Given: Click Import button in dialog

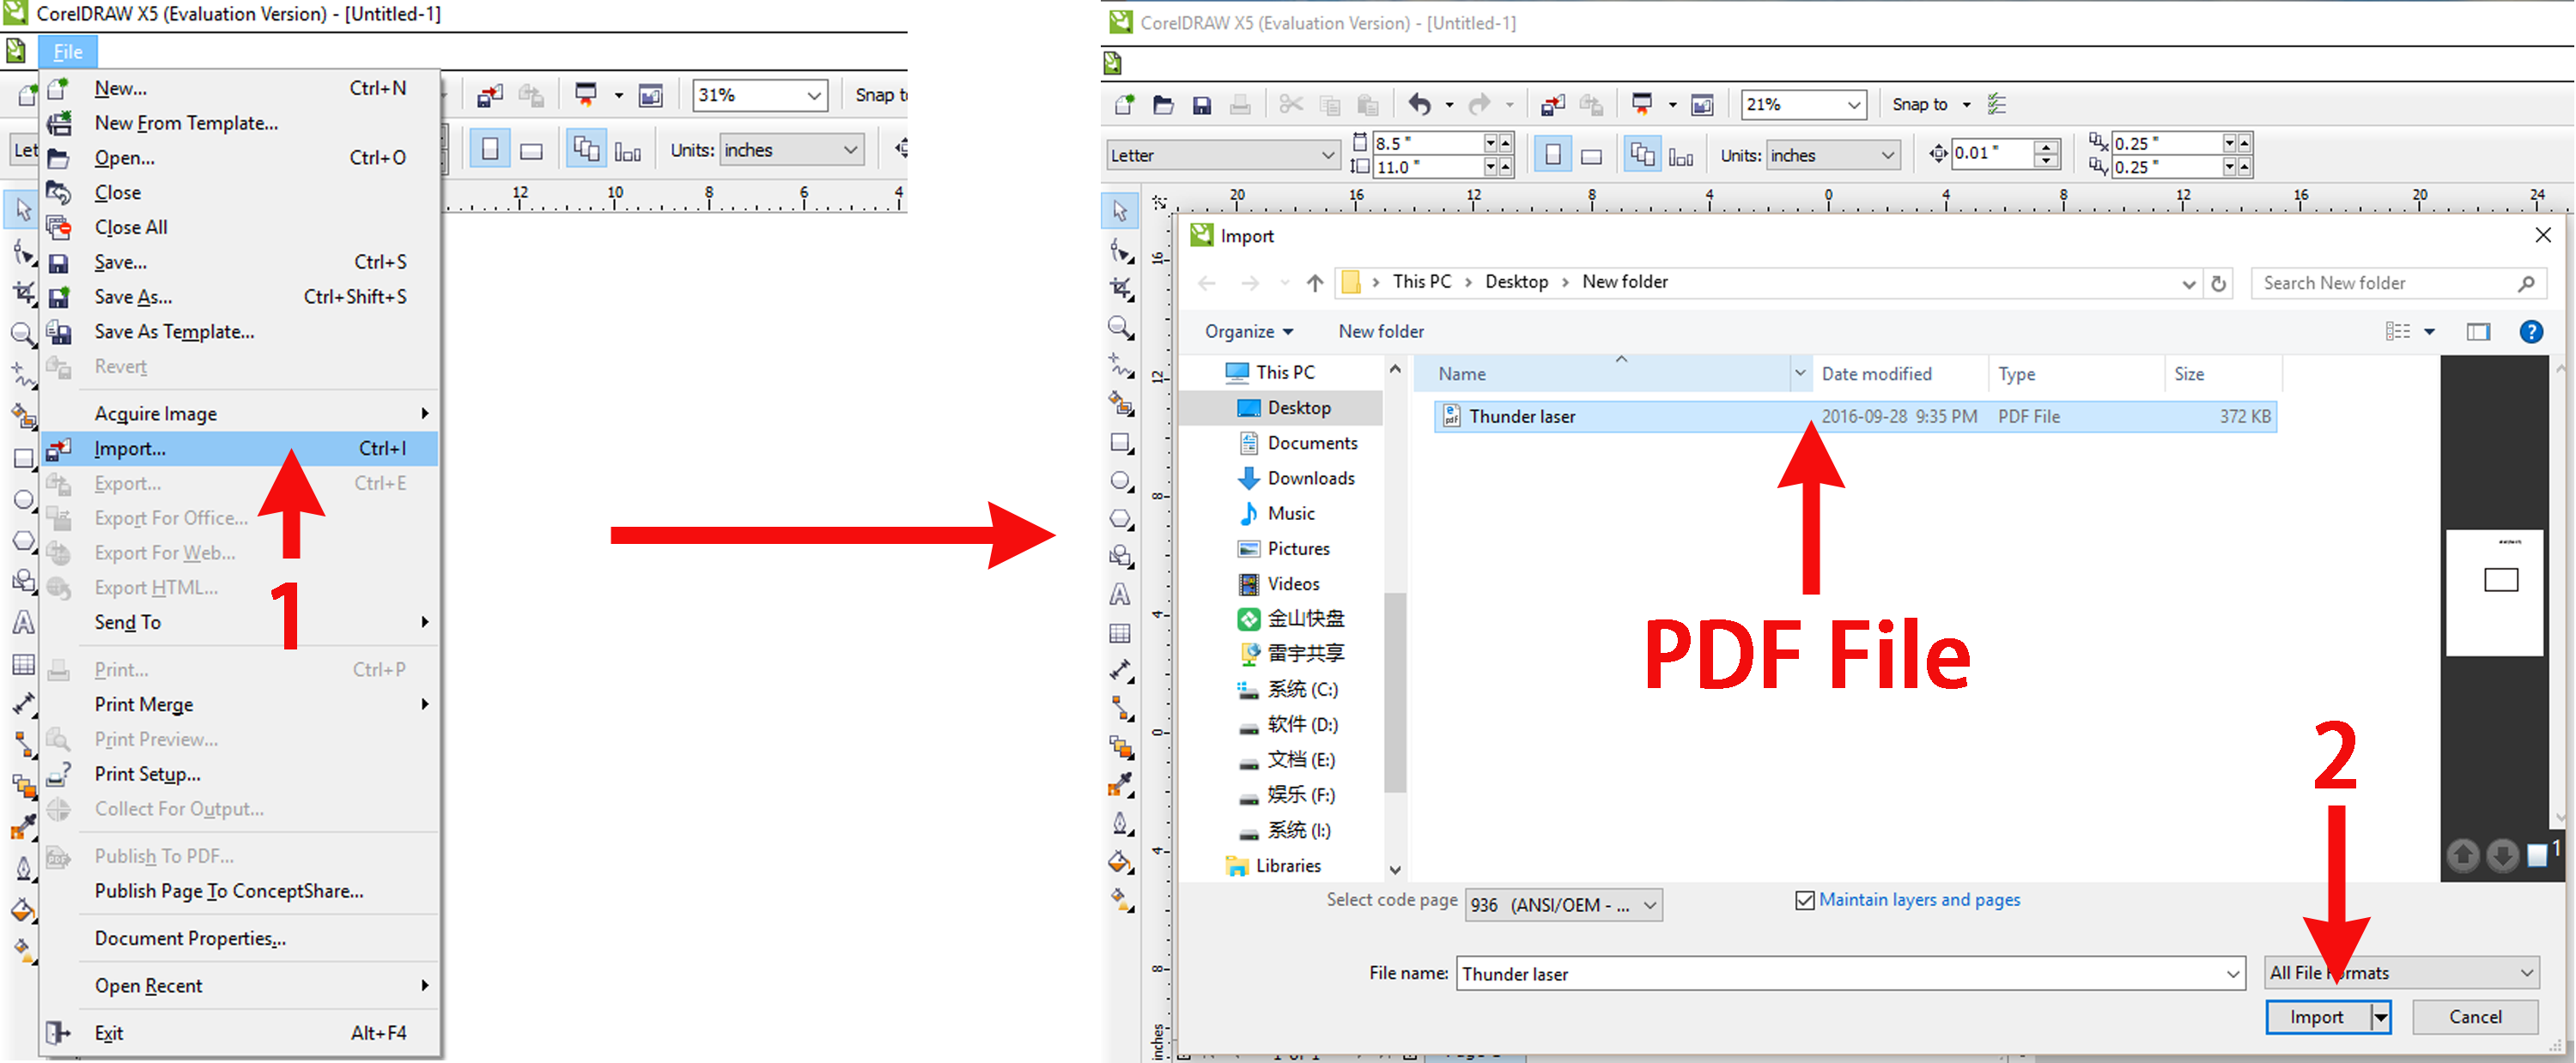Looking at the screenshot, I should (2317, 1017).
